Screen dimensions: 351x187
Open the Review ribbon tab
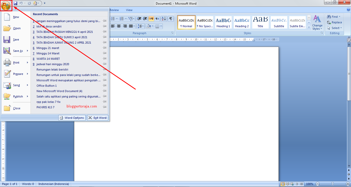114,10
